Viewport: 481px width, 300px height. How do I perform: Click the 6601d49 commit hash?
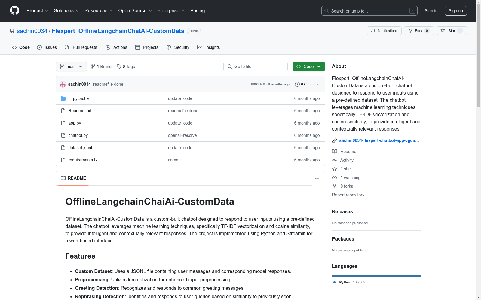click(x=258, y=84)
